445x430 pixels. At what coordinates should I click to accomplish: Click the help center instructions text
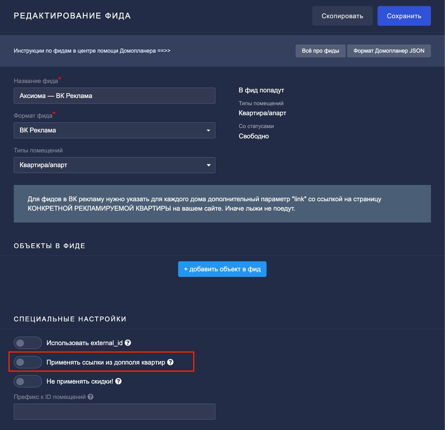(x=92, y=51)
